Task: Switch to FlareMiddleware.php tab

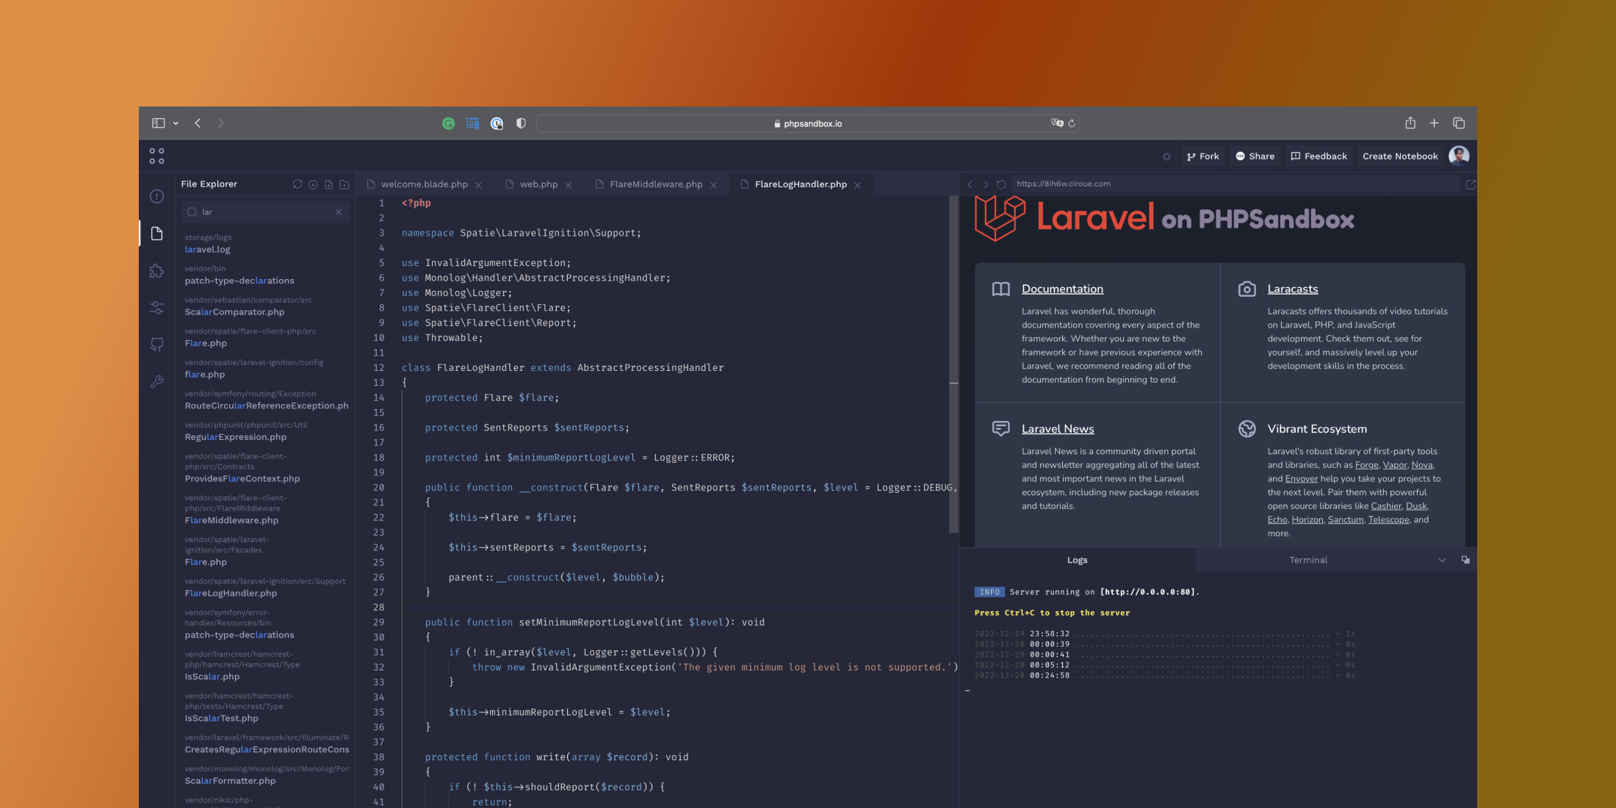Action: click(656, 184)
